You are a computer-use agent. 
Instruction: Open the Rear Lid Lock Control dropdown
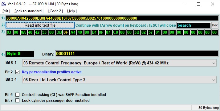[x=119, y=80]
